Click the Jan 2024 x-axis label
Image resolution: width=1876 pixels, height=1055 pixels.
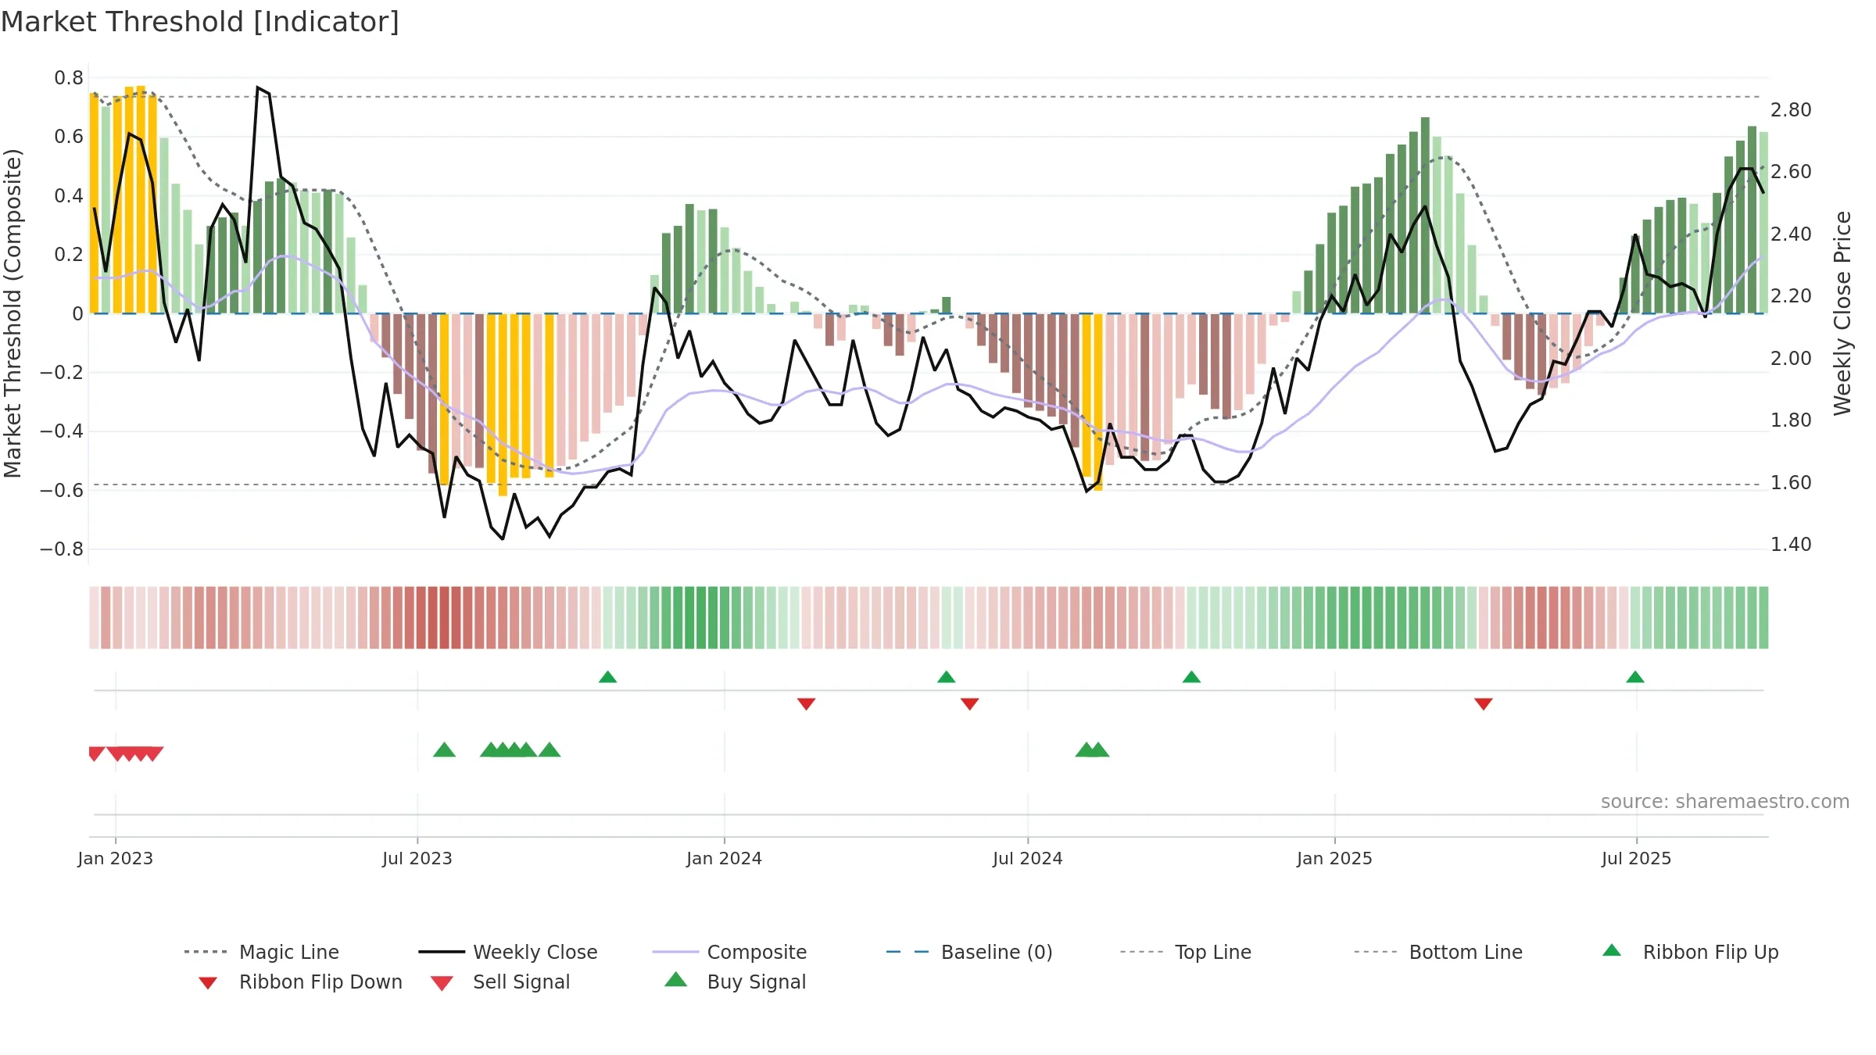(x=724, y=859)
